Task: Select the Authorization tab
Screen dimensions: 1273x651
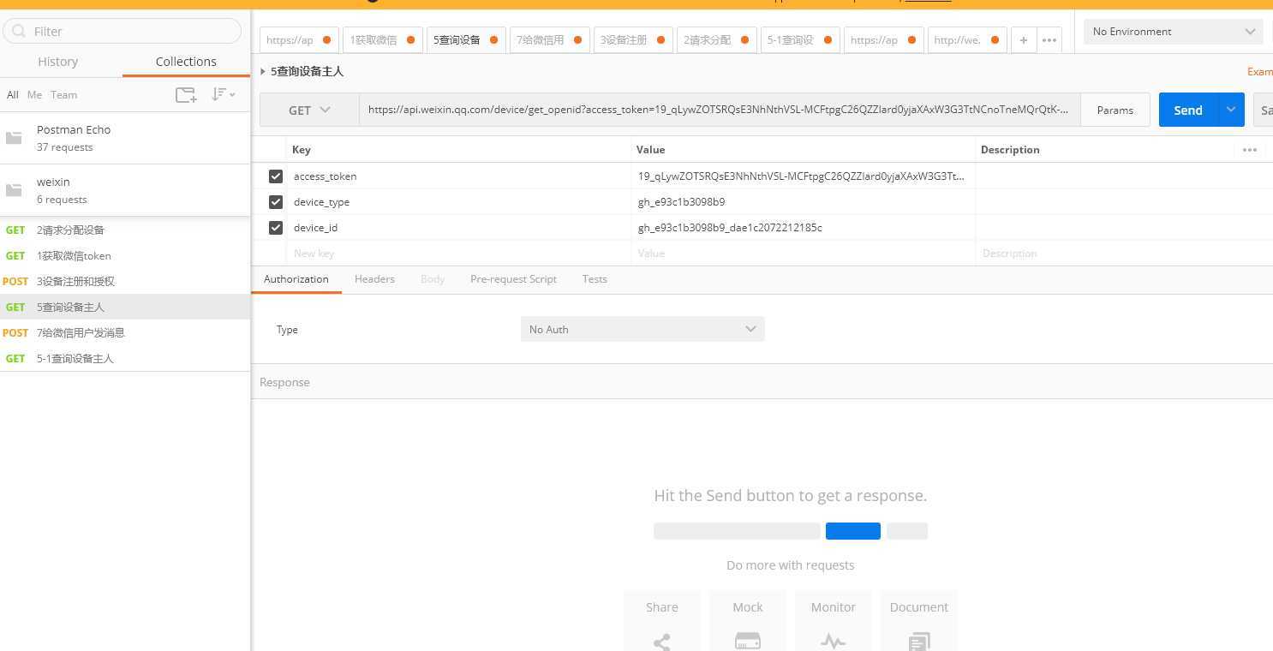Action: pos(296,279)
